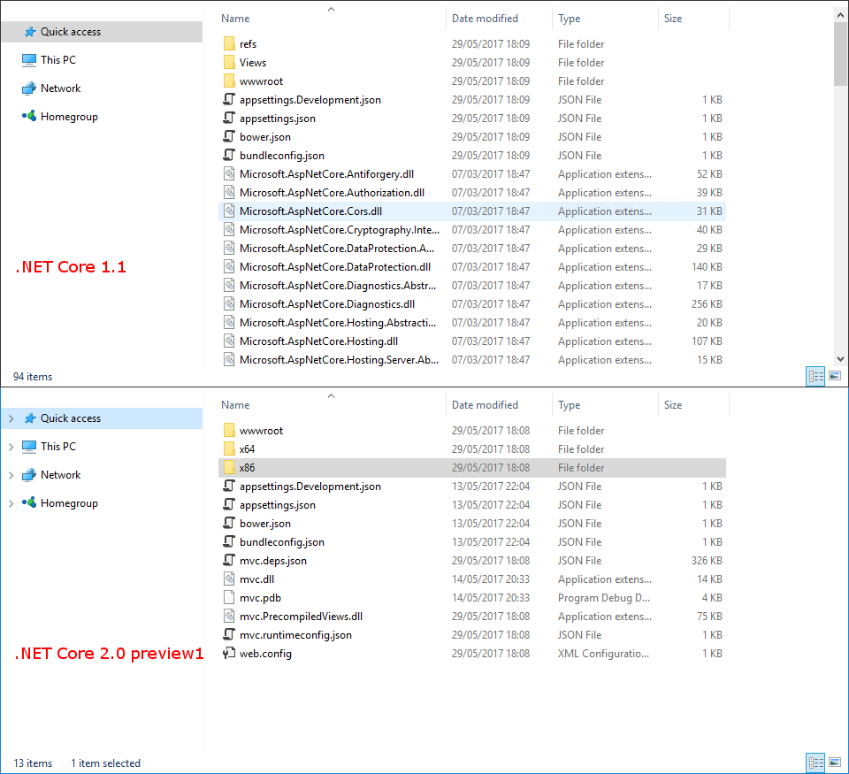The height and width of the screenshot is (774, 849).
Task: Click Network icon in top window
Action: pyautogui.click(x=29, y=88)
